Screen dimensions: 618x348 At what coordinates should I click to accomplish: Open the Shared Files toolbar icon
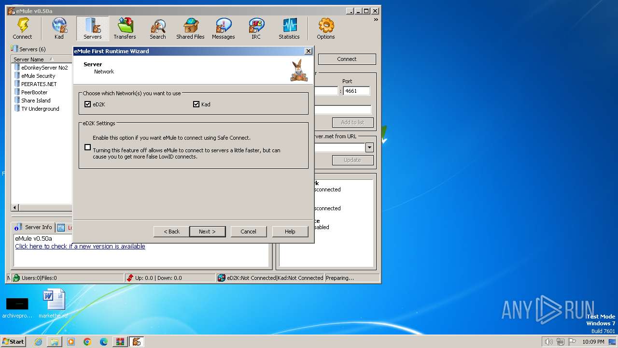click(190, 29)
